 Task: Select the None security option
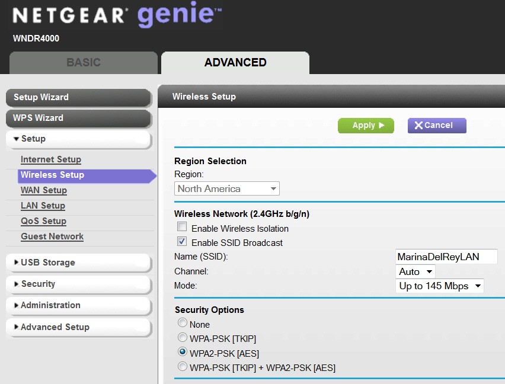(183, 322)
